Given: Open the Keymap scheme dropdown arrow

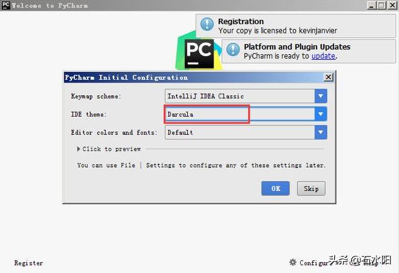Looking at the screenshot, I should point(321,96).
